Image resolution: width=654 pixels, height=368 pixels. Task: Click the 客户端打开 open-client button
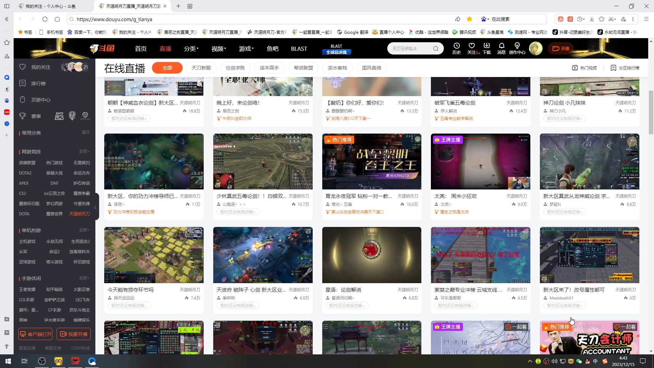(35, 334)
